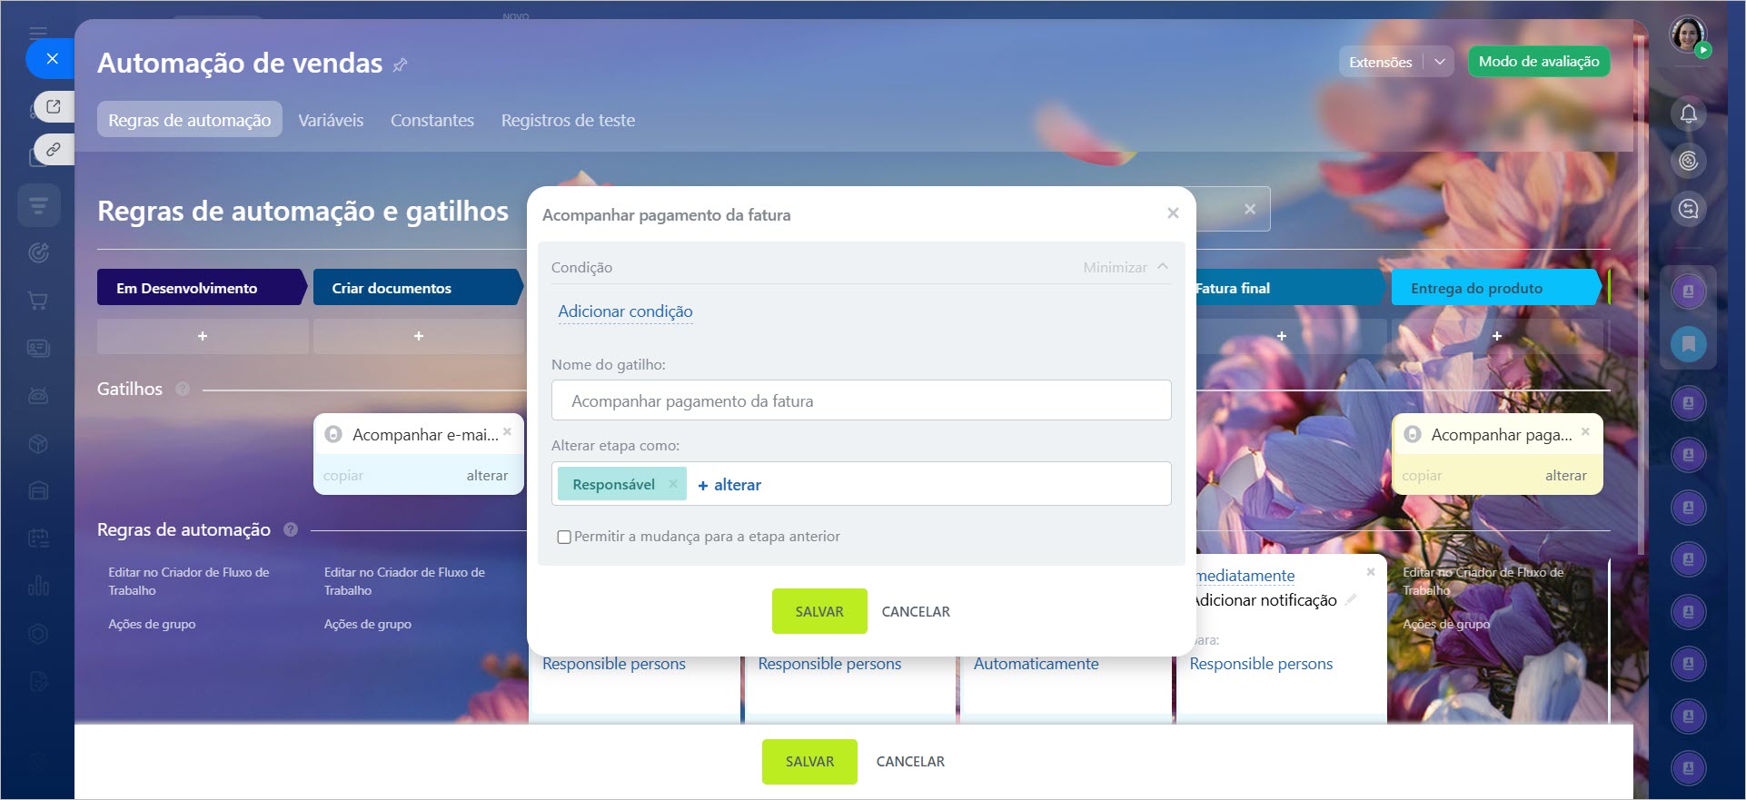This screenshot has height=800, width=1746.
Task: Click + alterar to change stage
Action: [729, 485]
